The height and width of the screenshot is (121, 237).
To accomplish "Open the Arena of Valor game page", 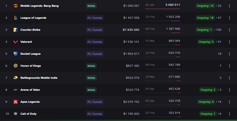I will tap(30, 90).
